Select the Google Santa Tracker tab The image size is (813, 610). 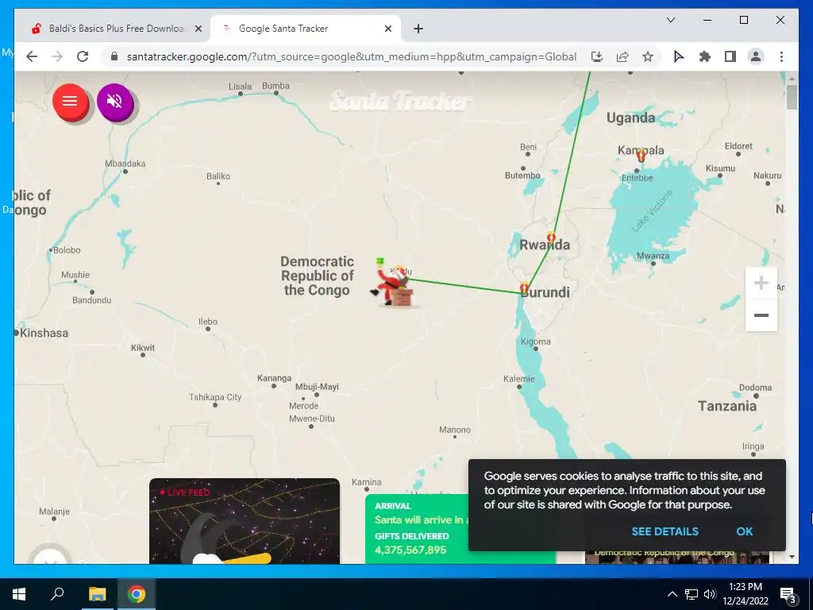click(305, 29)
